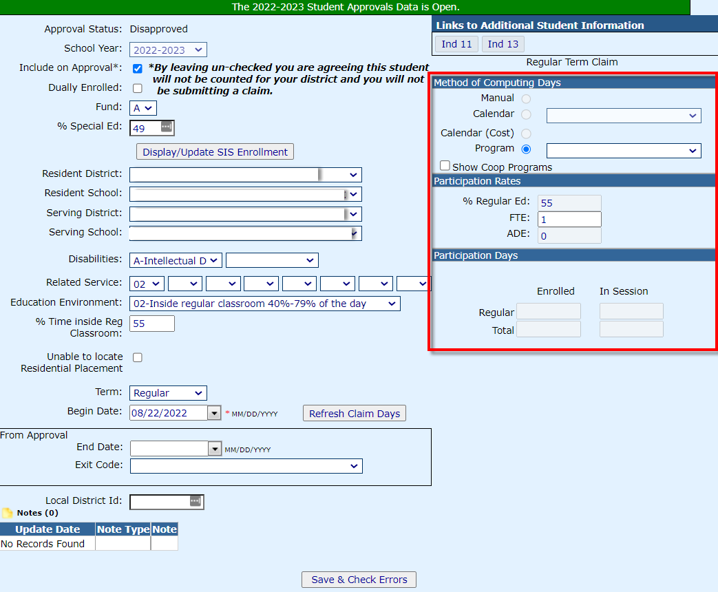The width and height of the screenshot is (718, 592).
Task: Expand the Resident District dropdown
Action: 246,174
